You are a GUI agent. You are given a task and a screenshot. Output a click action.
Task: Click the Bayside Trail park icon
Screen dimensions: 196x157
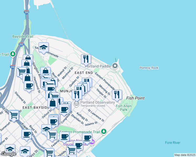12,54
